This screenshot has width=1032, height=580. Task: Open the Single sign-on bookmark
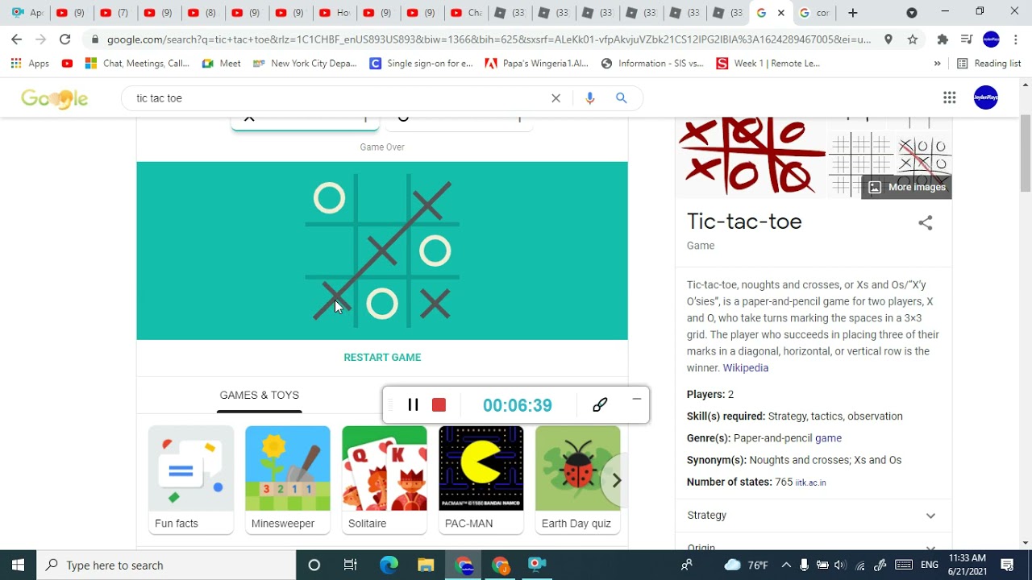click(x=421, y=64)
